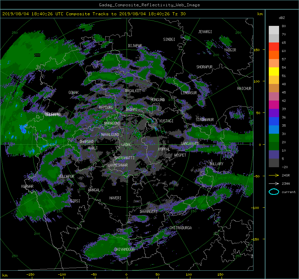299x279 pixels.
Task: Click the '-150' tick on the bottom axis
Action: pyautogui.click(x=30, y=275)
